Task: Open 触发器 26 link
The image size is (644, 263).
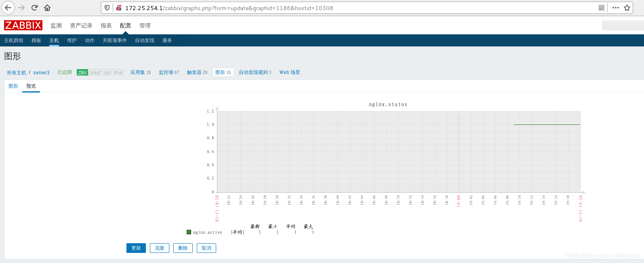Action: [197, 72]
